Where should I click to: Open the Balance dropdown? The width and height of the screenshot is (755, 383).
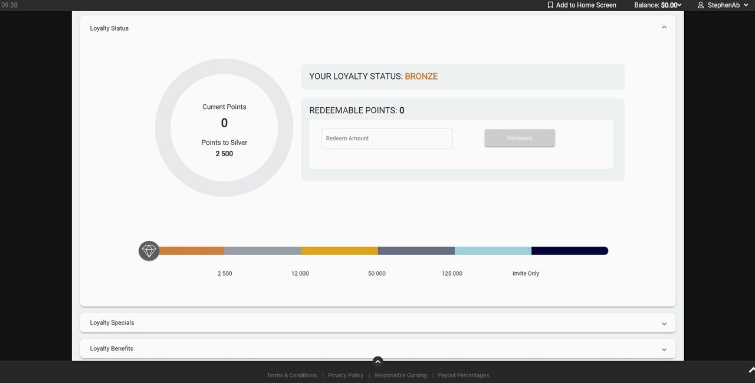coord(658,5)
